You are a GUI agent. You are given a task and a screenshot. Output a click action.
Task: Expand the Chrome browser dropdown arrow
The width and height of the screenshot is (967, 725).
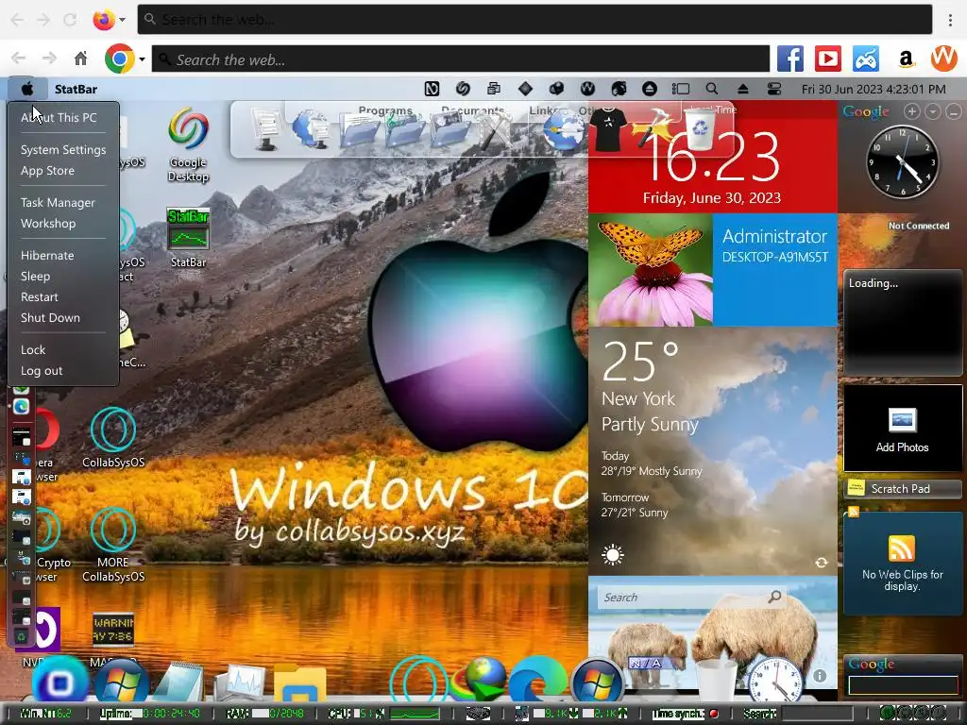142,59
